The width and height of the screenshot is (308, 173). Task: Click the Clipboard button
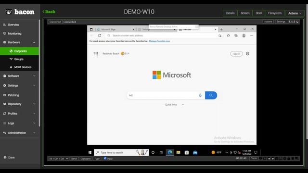click(86, 159)
